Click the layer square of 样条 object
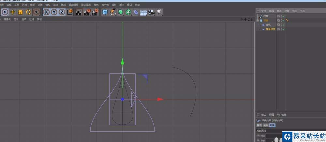This screenshot has height=142, width=326. point(278,16)
